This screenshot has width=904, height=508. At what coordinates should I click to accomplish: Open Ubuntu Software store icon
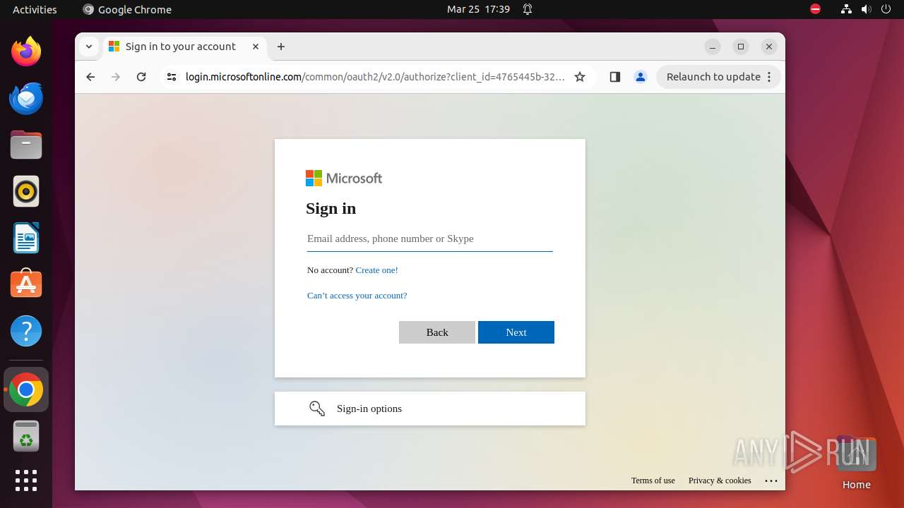(x=26, y=284)
